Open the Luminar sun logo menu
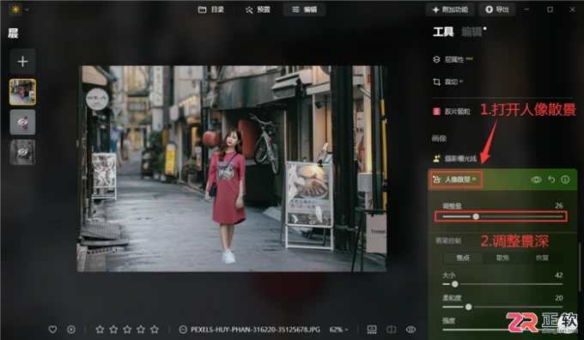The width and height of the screenshot is (584, 340). pyautogui.click(x=15, y=9)
